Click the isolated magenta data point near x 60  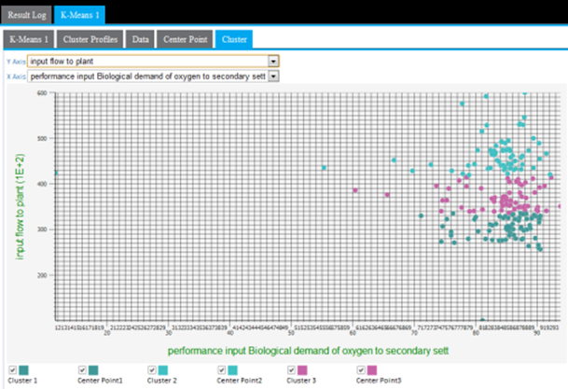pyautogui.click(x=355, y=190)
